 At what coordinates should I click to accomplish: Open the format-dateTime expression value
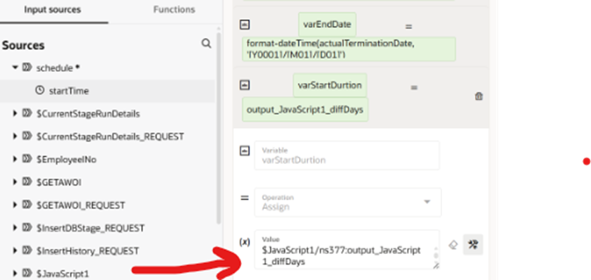(x=348, y=49)
